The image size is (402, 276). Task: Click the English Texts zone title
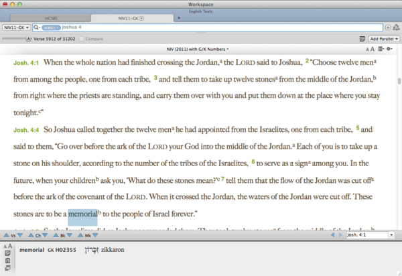(x=200, y=11)
